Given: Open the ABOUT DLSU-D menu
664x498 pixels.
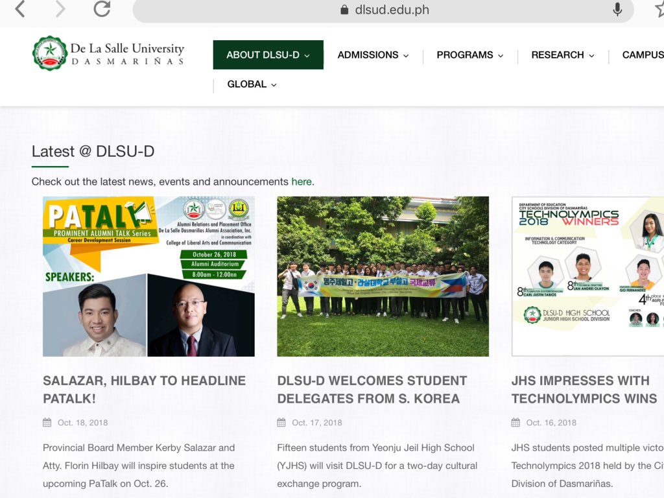Looking at the screenshot, I should [x=268, y=54].
